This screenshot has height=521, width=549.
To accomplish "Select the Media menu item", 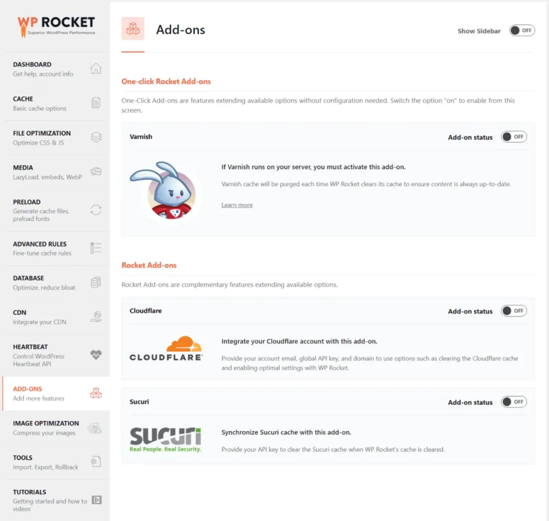I will pyautogui.click(x=56, y=172).
